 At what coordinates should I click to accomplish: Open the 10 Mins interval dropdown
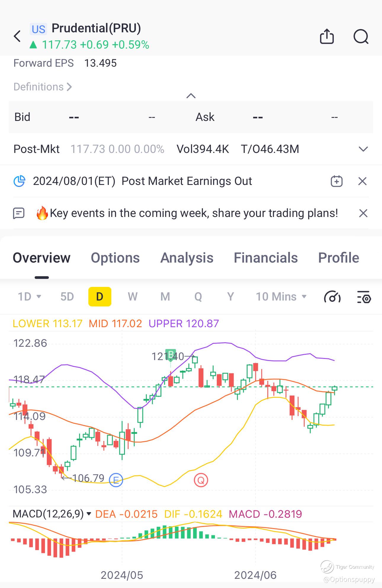point(281,297)
